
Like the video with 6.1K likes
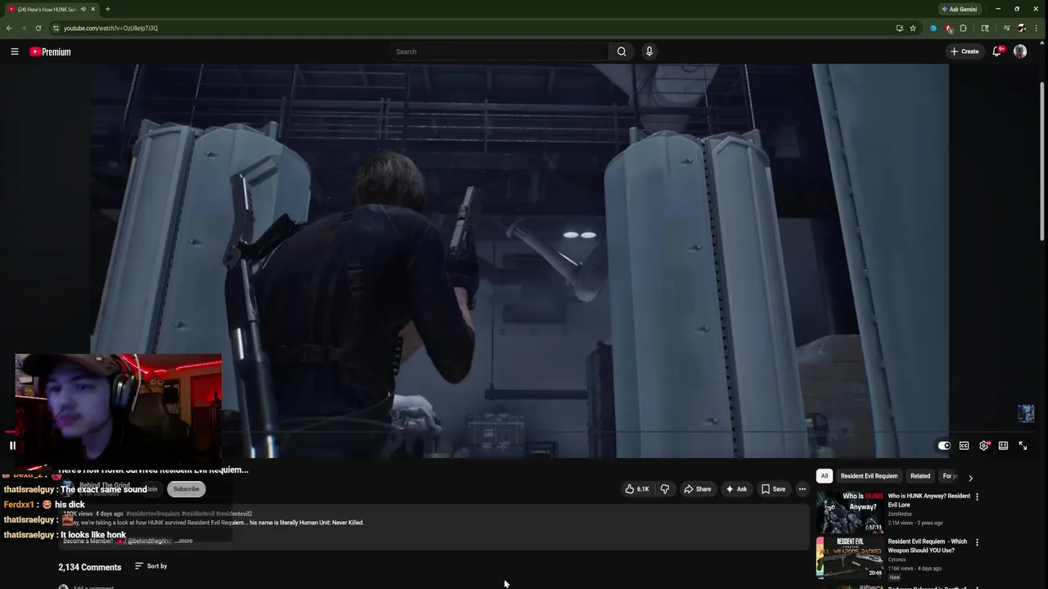click(638, 489)
